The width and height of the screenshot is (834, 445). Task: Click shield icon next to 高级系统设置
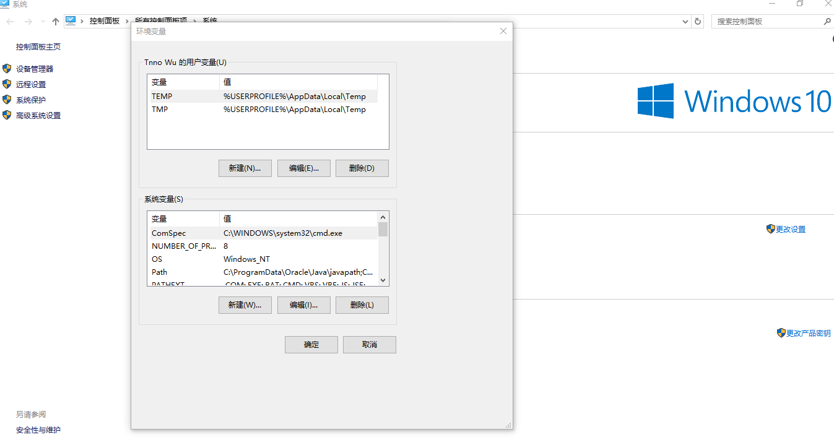[x=7, y=115]
